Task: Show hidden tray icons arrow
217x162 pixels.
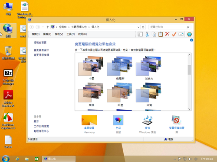Action: click(174, 159)
